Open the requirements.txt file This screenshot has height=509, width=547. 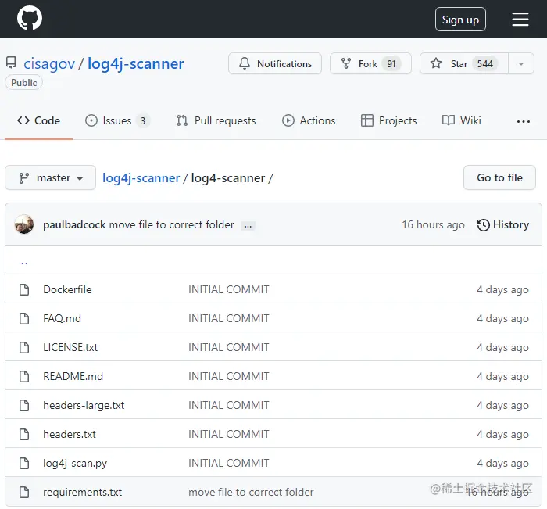pyautogui.click(x=82, y=493)
